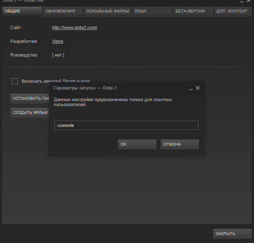The width and height of the screenshot is (254, 243).
Task: Select the ЯЗЫК tab
Action: click(x=152, y=11)
